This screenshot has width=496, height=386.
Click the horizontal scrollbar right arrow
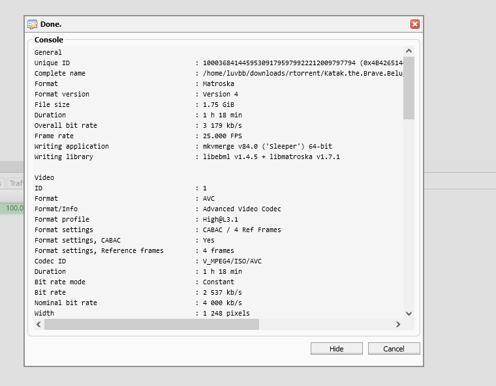click(x=398, y=324)
